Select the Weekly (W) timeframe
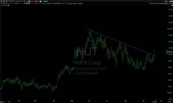This screenshot has height=103, width=173. click(31, 2)
